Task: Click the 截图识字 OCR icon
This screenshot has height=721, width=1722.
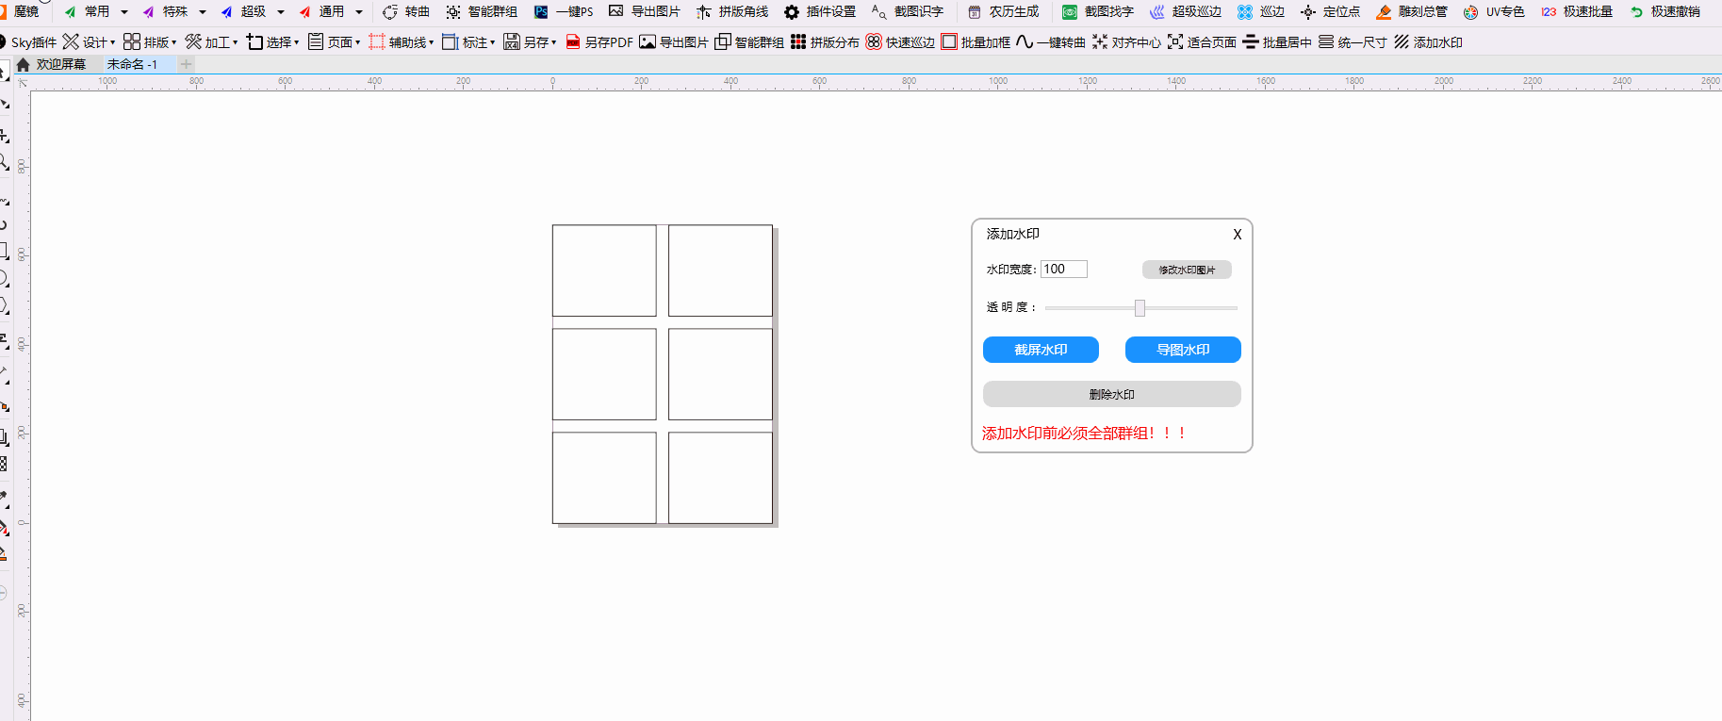Action: click(x=879, y=12)
